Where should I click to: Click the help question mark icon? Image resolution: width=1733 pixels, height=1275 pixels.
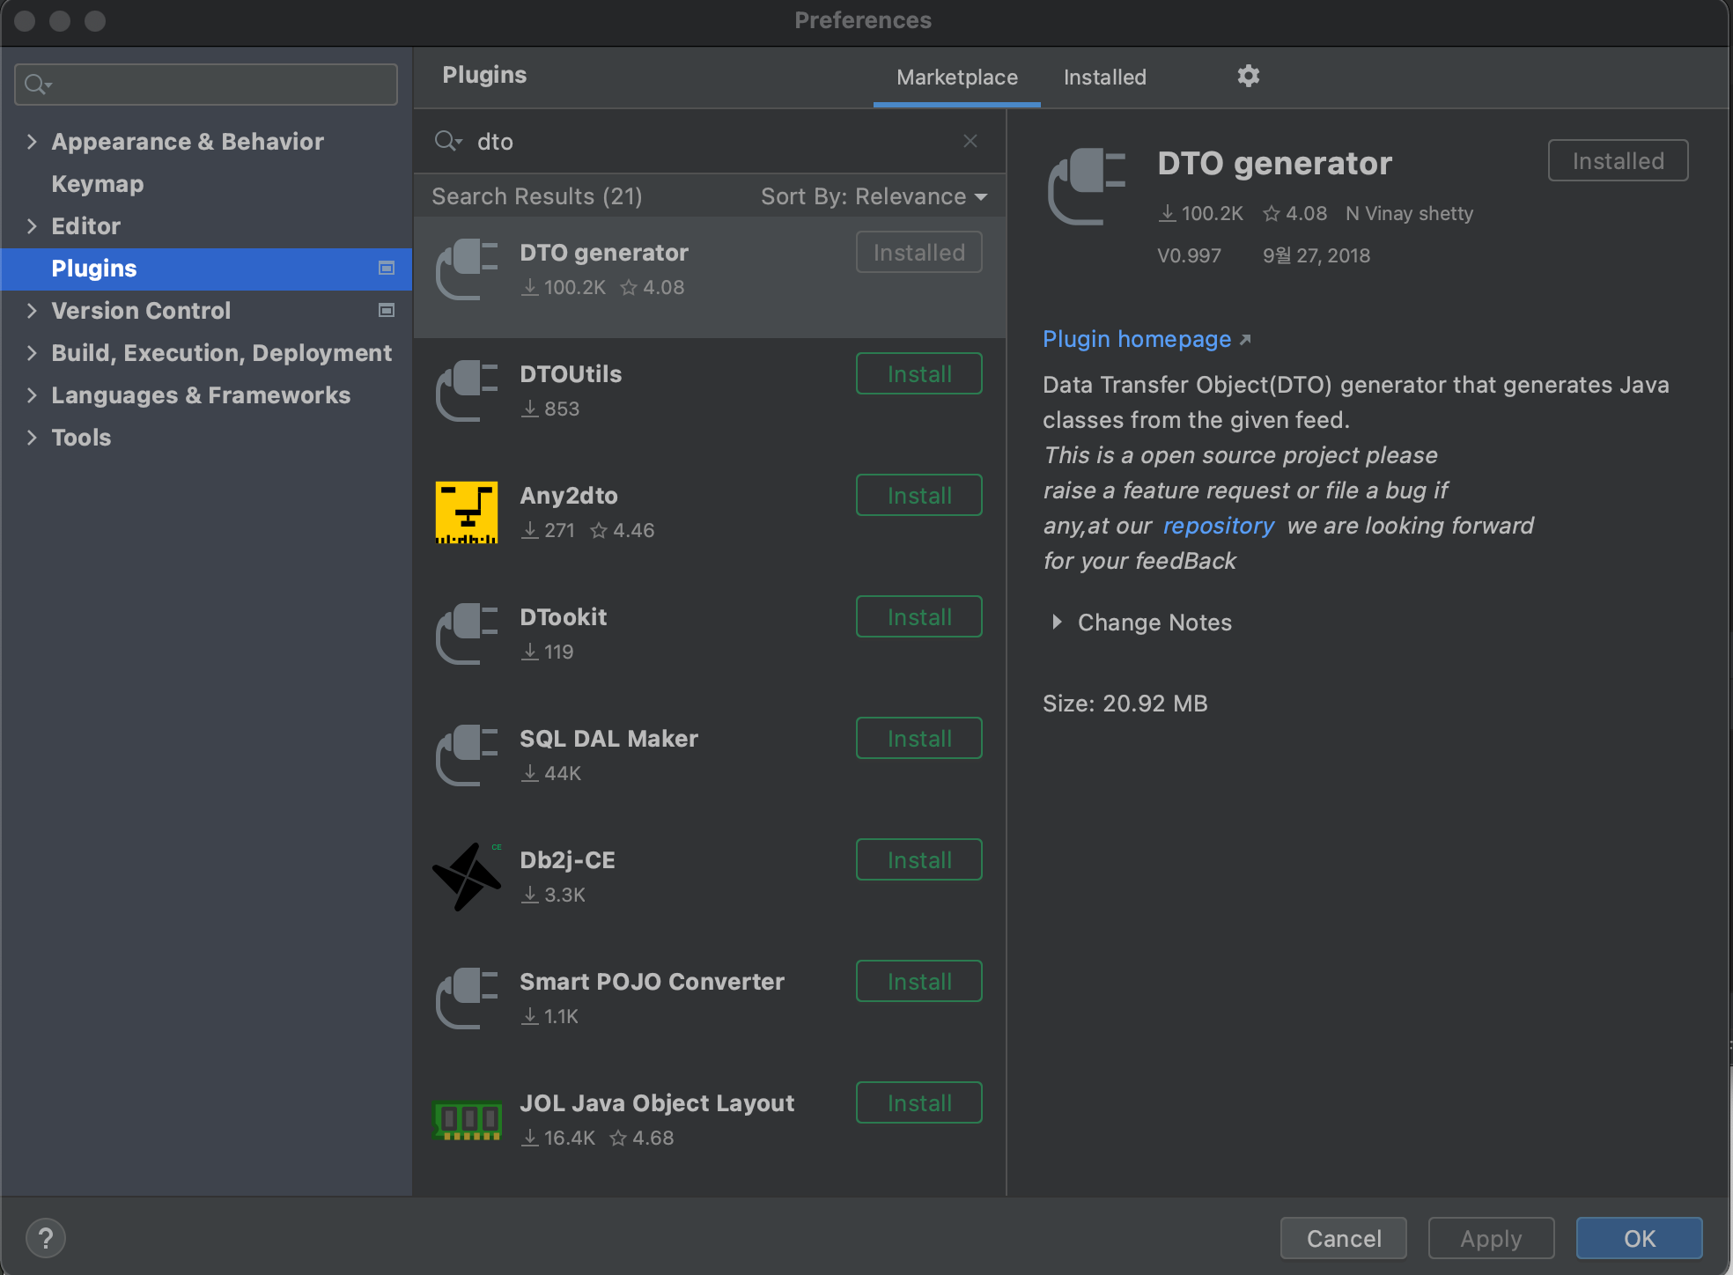(x=46, y=1238)
